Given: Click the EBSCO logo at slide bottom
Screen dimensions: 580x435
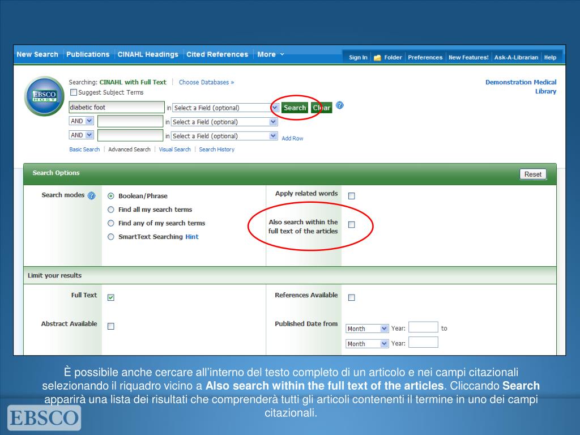Looking at the screenshot, I should [44, 417].
